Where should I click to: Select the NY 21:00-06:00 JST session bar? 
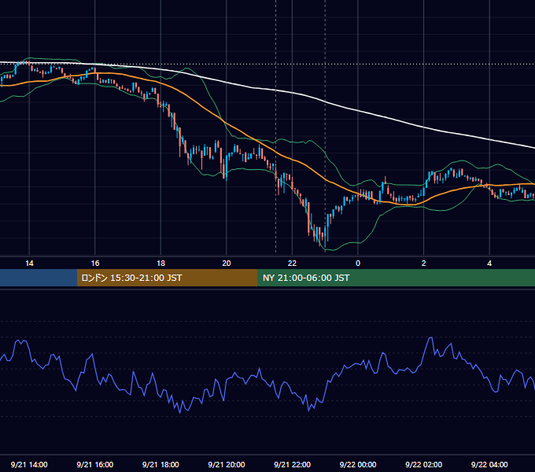tap(396, 278)
